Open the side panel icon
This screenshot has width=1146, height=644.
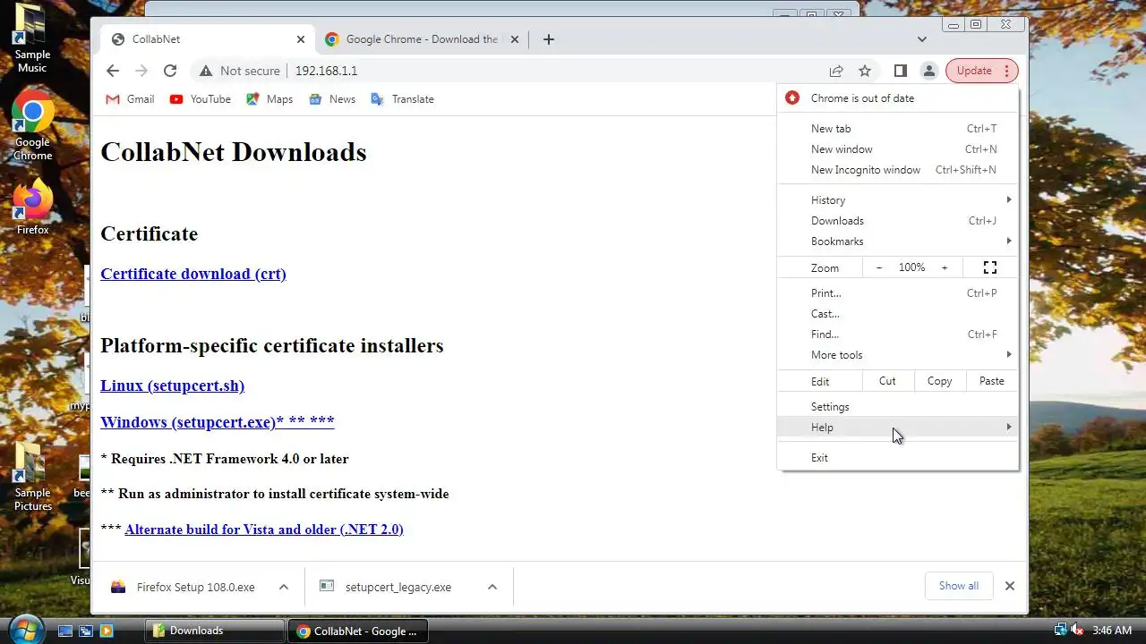pos(901,71)
